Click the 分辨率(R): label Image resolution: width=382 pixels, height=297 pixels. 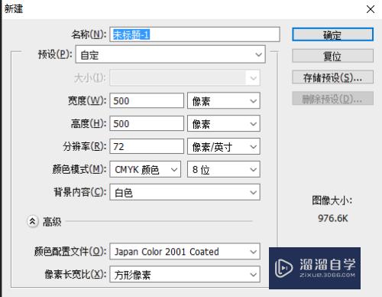85,146
